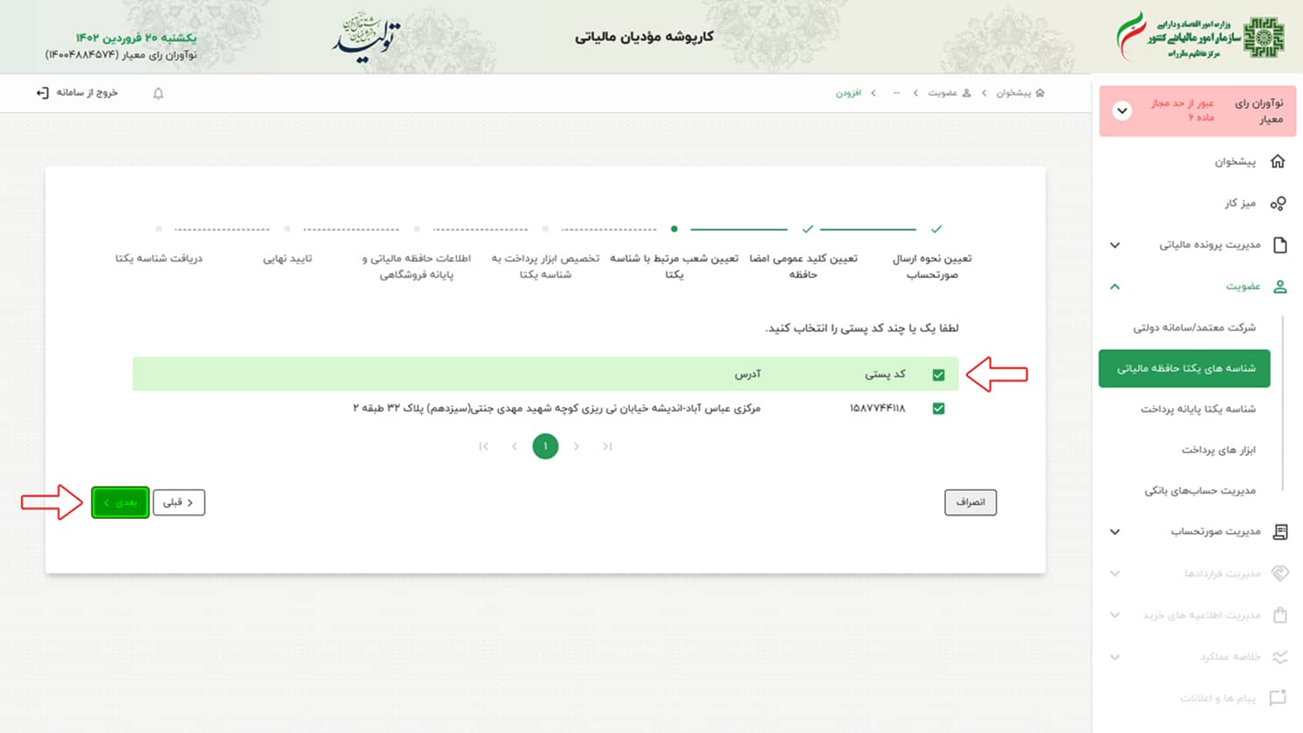Click step 'تعیین نحوه ارسال صورتحساب' checkmark
The width and height of the screenshot is (1303, 733).
click(x=936, y=229)
